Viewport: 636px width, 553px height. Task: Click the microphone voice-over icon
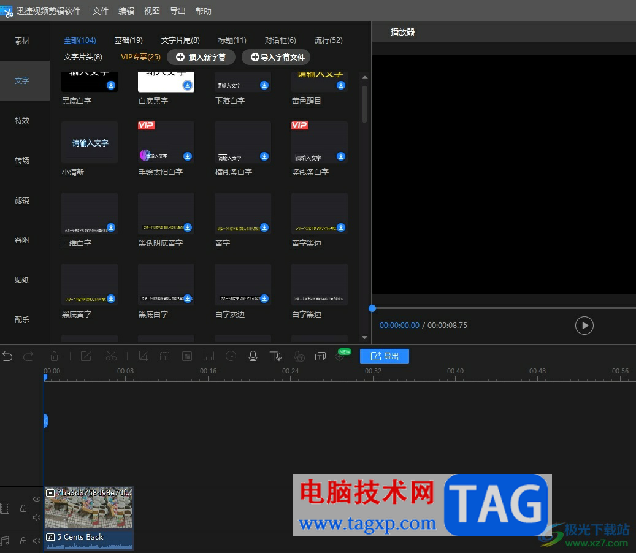[x=253, y=356]
